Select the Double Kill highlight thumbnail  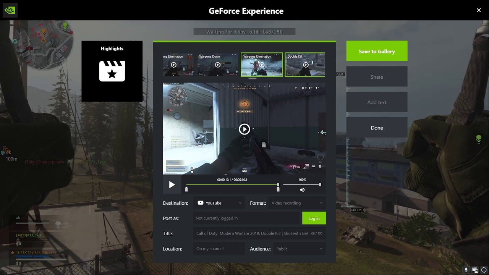click(305, 65)
